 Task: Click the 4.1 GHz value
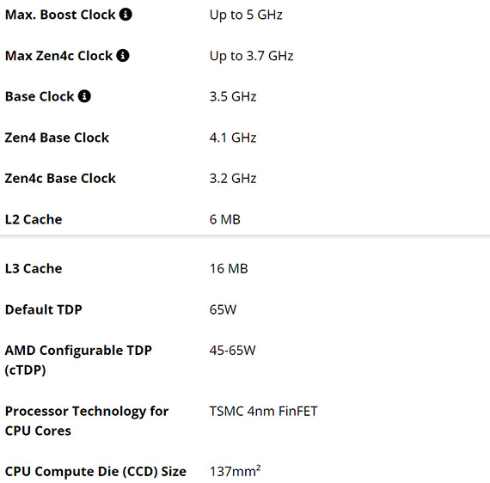click(x=233, y=138)
